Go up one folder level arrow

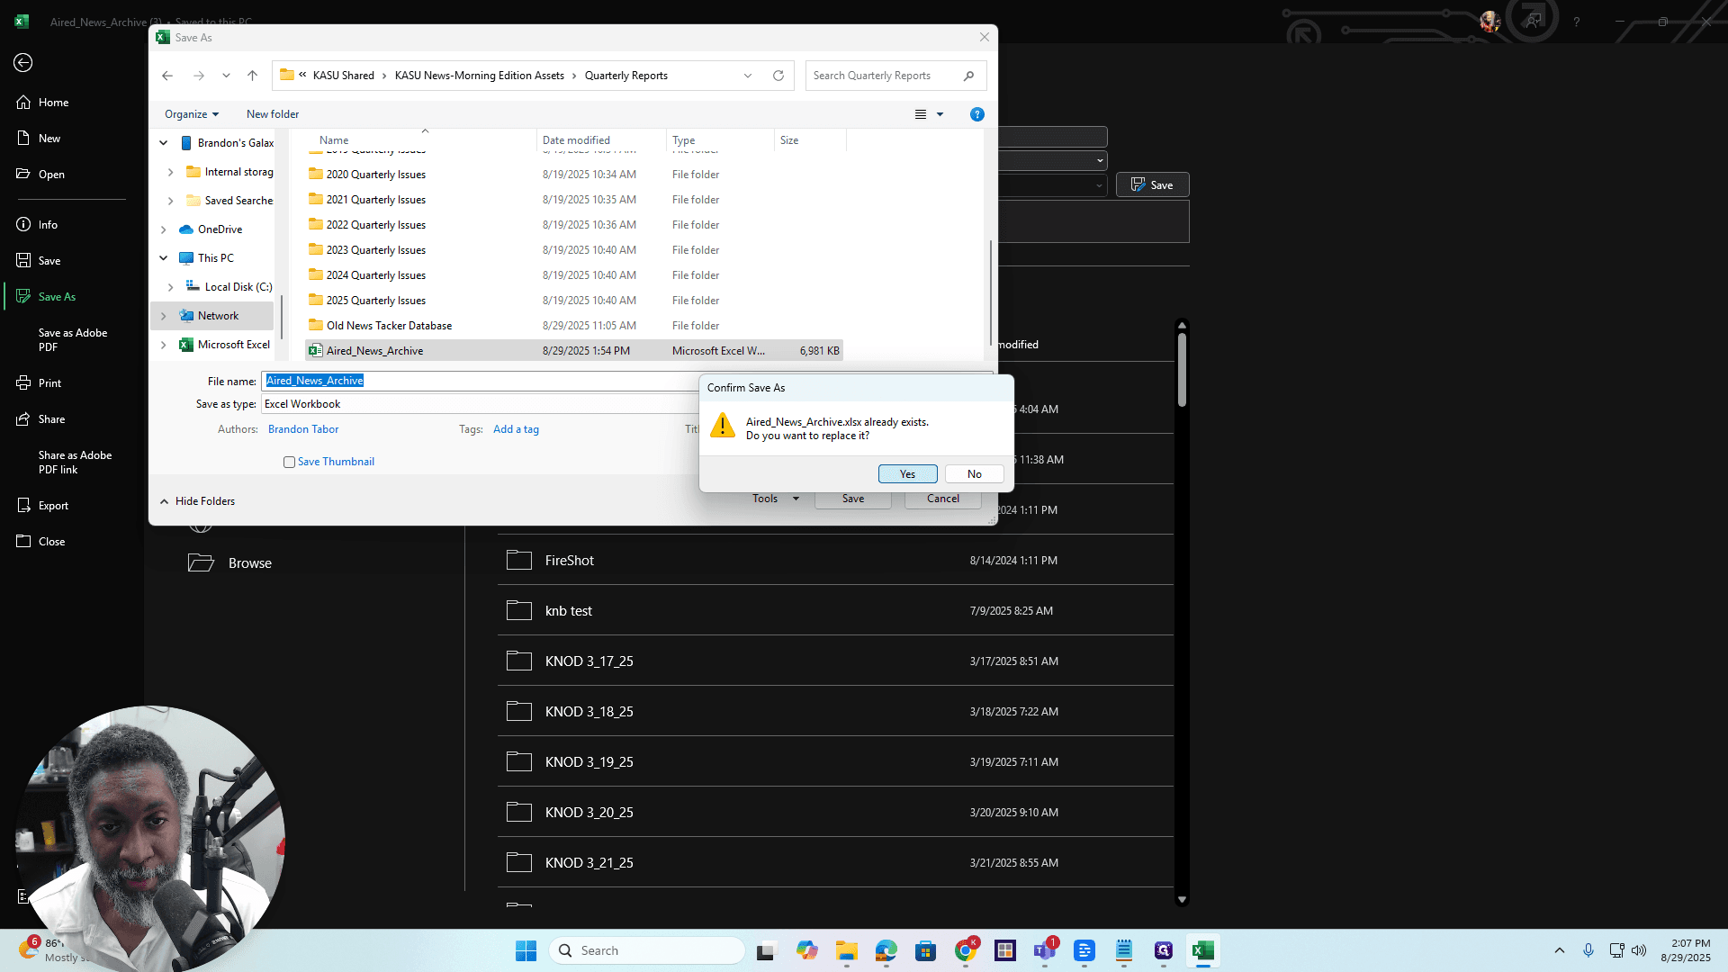coord(252,76)
